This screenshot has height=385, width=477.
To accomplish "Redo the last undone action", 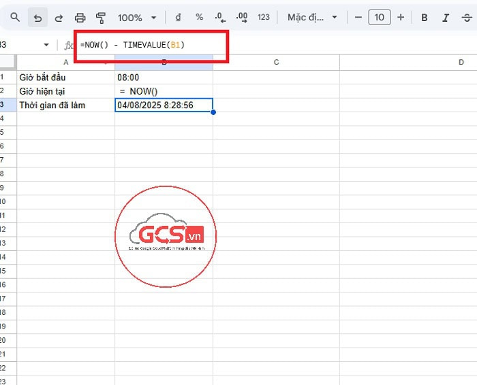I will point(59,17).
